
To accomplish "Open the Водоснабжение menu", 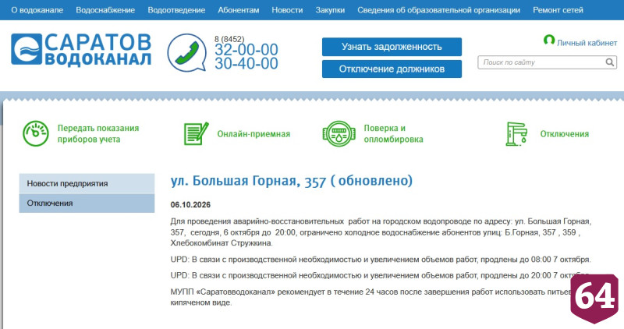I will (105, 10).
